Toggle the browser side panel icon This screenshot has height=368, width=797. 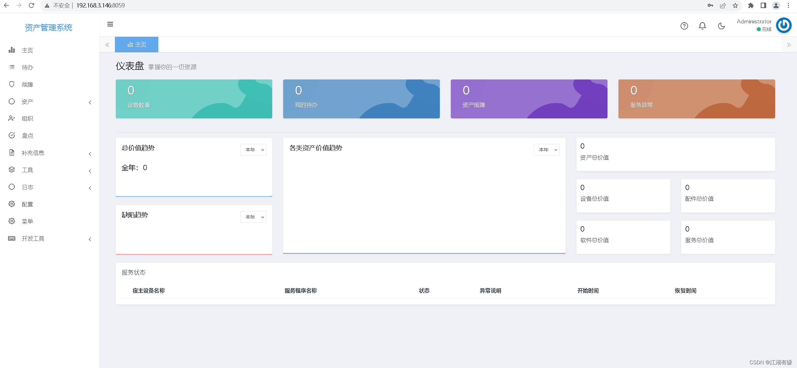[x=763, y=5]
